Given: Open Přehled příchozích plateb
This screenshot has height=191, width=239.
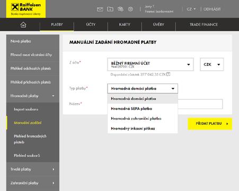Looking at the screenshot, I should 33,82.
